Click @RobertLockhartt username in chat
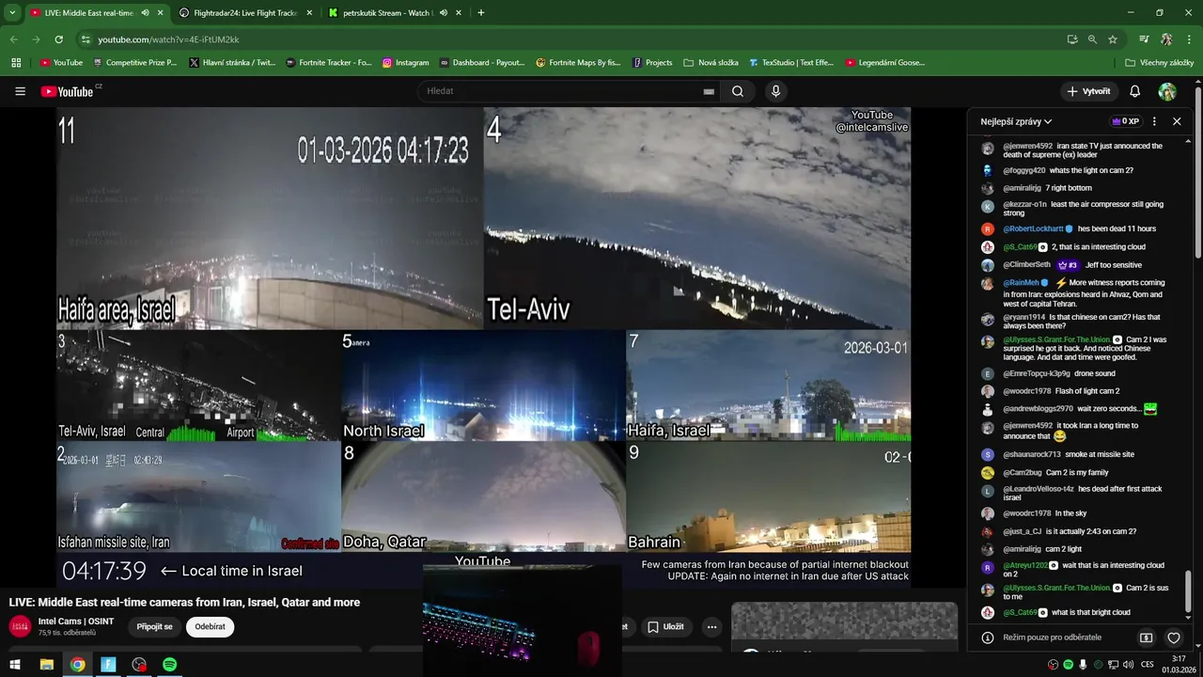Image resolution: width=1203 pixels, height=677 pixels. tap(1033, 228)
